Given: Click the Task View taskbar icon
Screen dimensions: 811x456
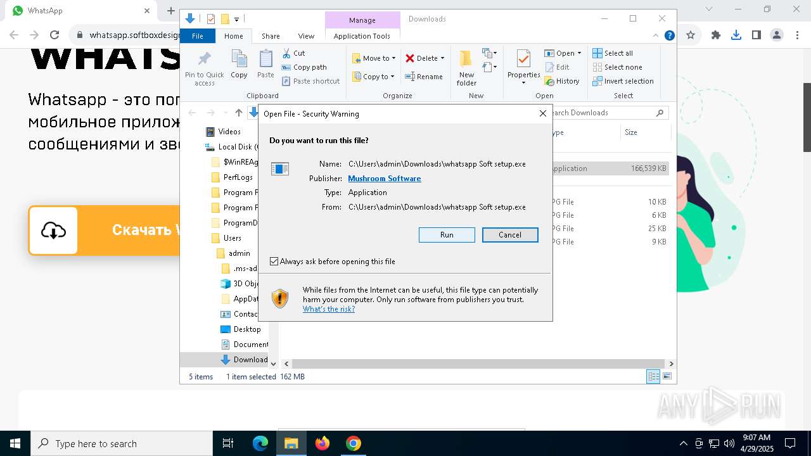Looking at the screenshot, I should point(228,443).
